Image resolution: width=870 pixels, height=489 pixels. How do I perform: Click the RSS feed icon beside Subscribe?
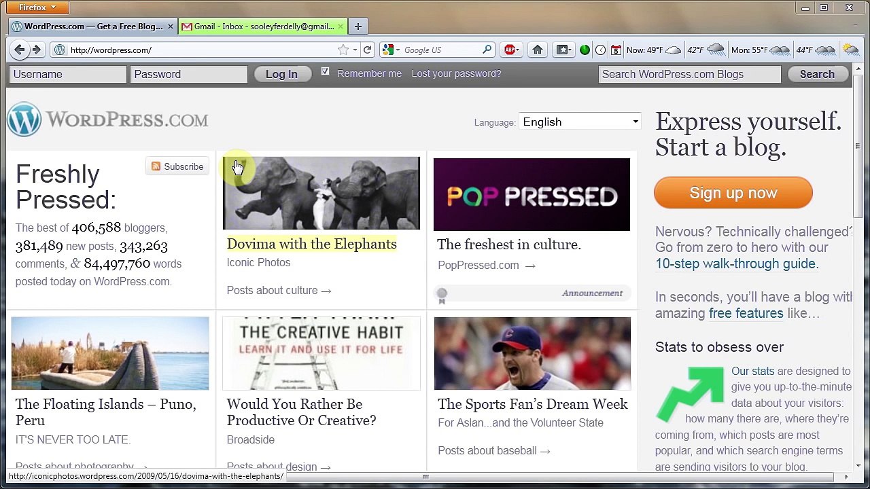[156, 166]
